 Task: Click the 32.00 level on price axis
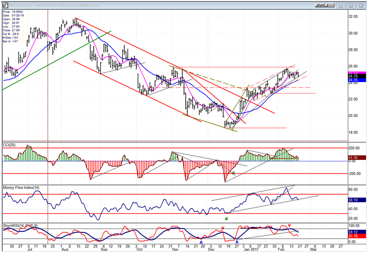click(353, 17)
